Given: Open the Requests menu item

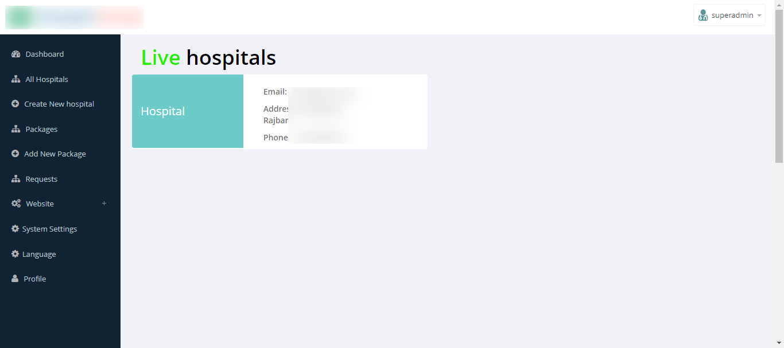Looking at the screenshot, I should click(41, 179).
